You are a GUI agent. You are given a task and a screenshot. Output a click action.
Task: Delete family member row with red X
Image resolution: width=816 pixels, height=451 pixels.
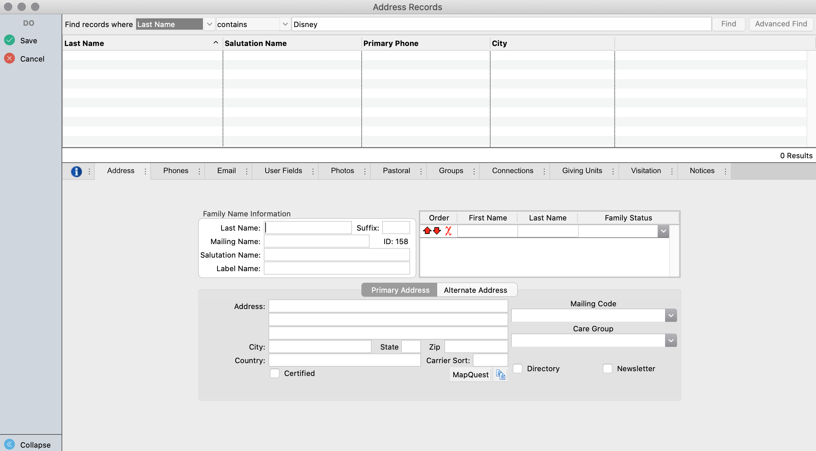tap(448, 231)
